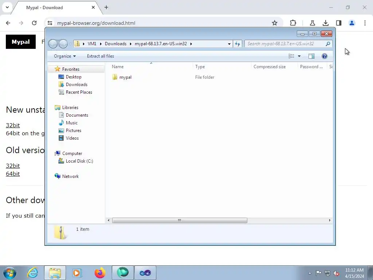Screen dimensions: 373x280
Task: Click Explorer back navigation button
Action: pyautogui.click(x=53, y=44)
